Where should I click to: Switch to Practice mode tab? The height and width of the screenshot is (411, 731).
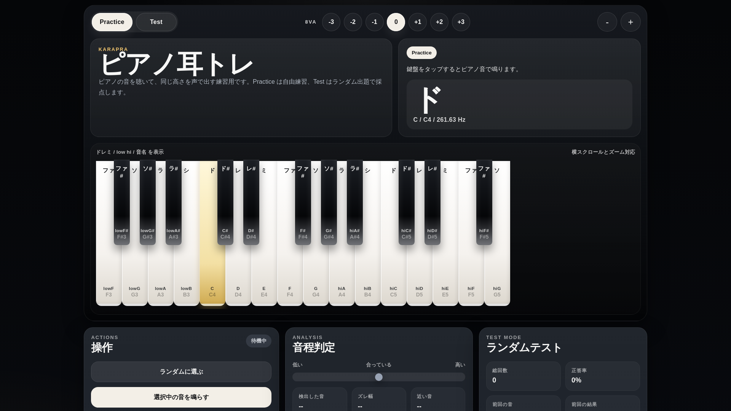[112, 22]
